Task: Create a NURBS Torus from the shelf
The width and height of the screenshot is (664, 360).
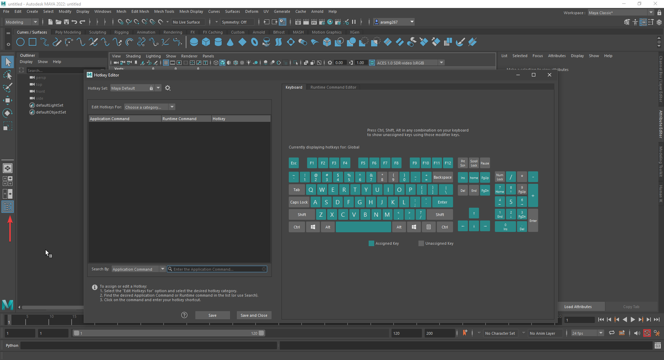Action: pyautogui.click(x=255, y=42)
